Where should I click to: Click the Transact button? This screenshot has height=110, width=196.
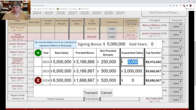click(91, 93)
